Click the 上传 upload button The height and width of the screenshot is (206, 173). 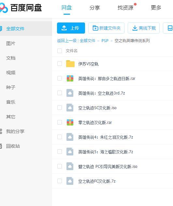71,28
